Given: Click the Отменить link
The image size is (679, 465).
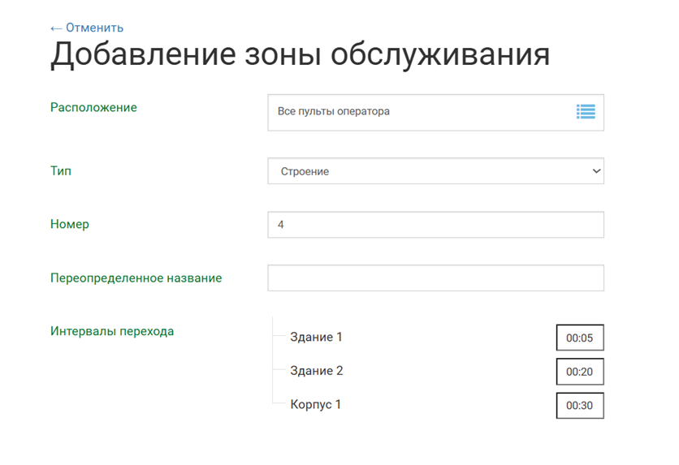Looking at the screenshot, I should (94, 28).
